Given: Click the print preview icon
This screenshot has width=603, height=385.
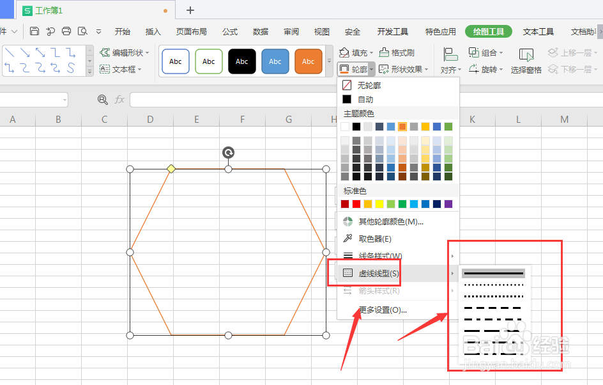Looking at the screenshot, I should pos(82,30).
